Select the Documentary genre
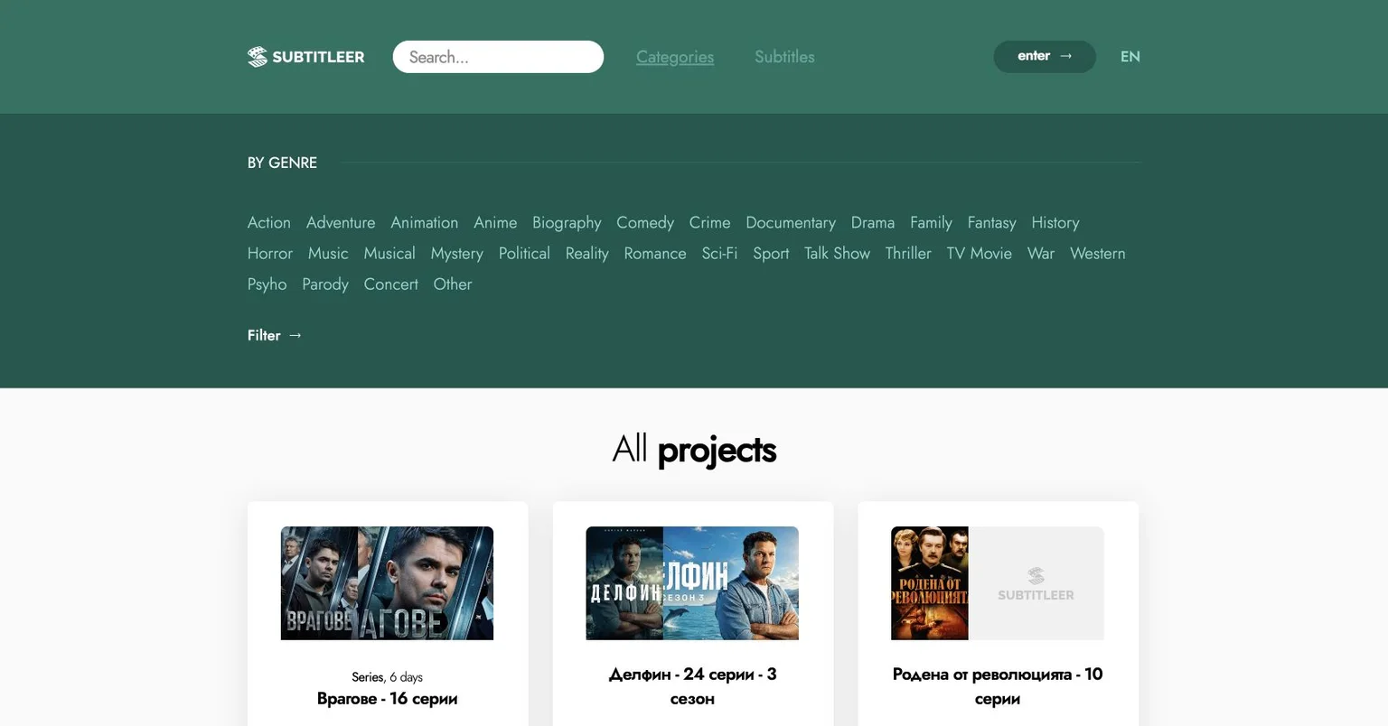Viewport: 1388px width, 726px height. point(791,222)
